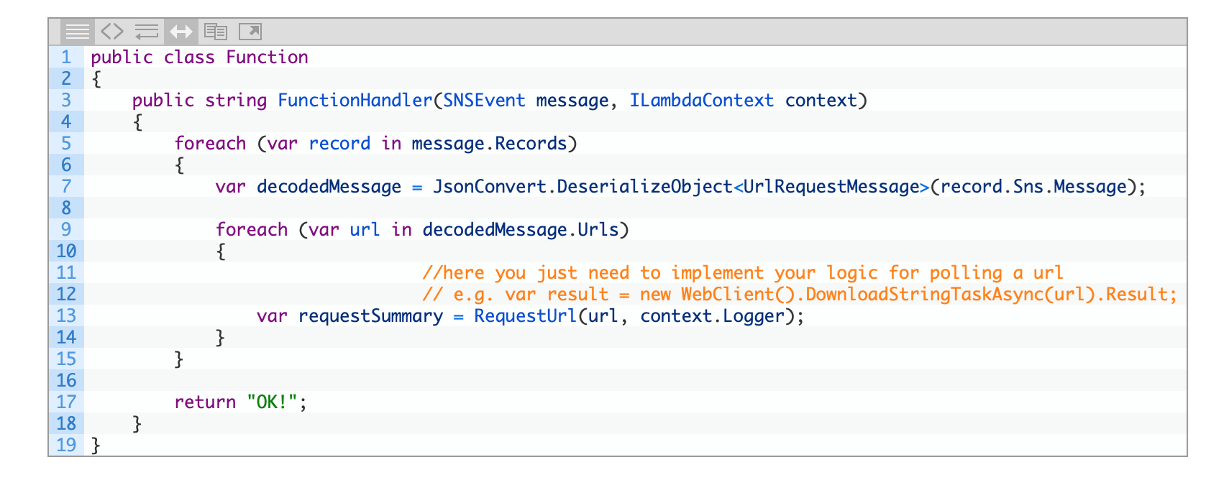Viewport: 1211px width, 480px height.
Task: Click the class name Function on line 1
Action: pos(267,57)
